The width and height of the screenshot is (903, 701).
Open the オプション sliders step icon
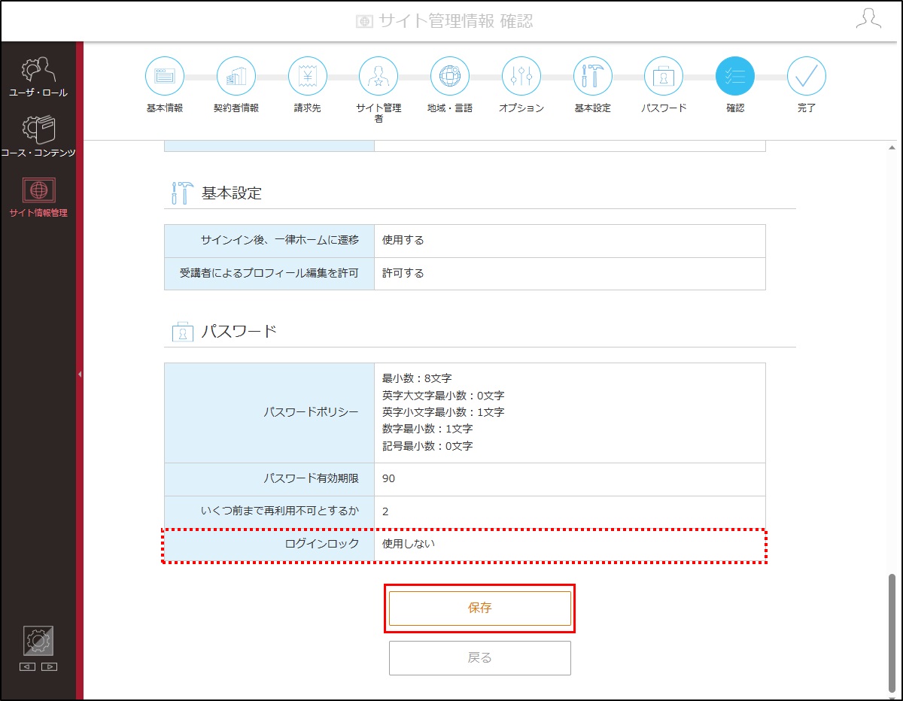521,76
